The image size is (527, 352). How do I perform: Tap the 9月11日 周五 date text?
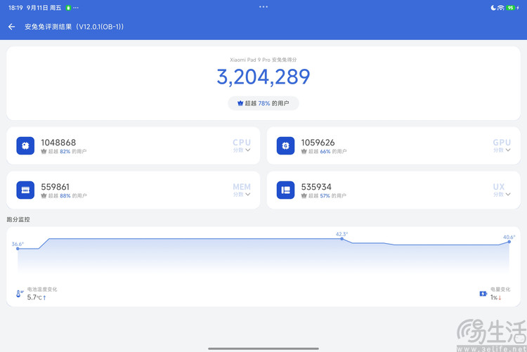pos(44,8)
